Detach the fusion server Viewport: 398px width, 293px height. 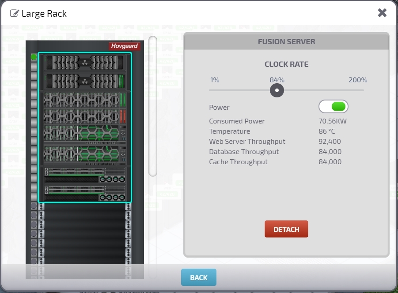286,229
